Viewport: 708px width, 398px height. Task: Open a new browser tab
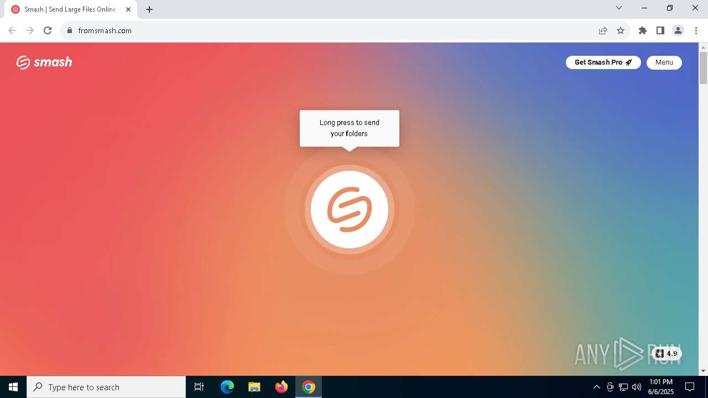[149, 9]
